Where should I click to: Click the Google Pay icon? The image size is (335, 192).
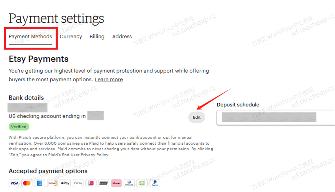78,183
